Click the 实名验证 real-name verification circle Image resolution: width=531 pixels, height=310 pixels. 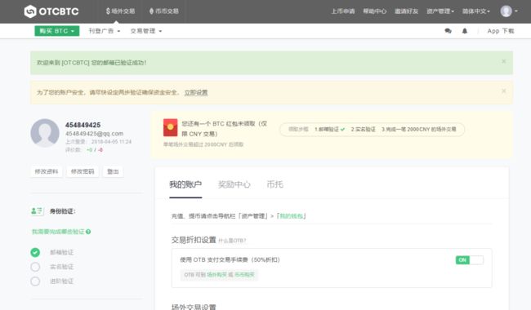pyautogui.click(x=35, y=267)
